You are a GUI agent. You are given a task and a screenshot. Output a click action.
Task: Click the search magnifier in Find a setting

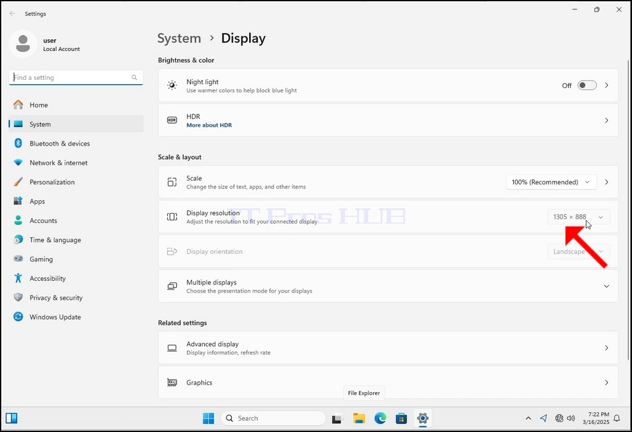pyautogui.click(x=134, y=77)
